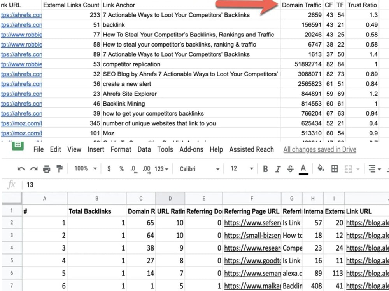389x291 pixels.
Task: Open the Calibri font dropdown
Action: click(x=200, y=169)
